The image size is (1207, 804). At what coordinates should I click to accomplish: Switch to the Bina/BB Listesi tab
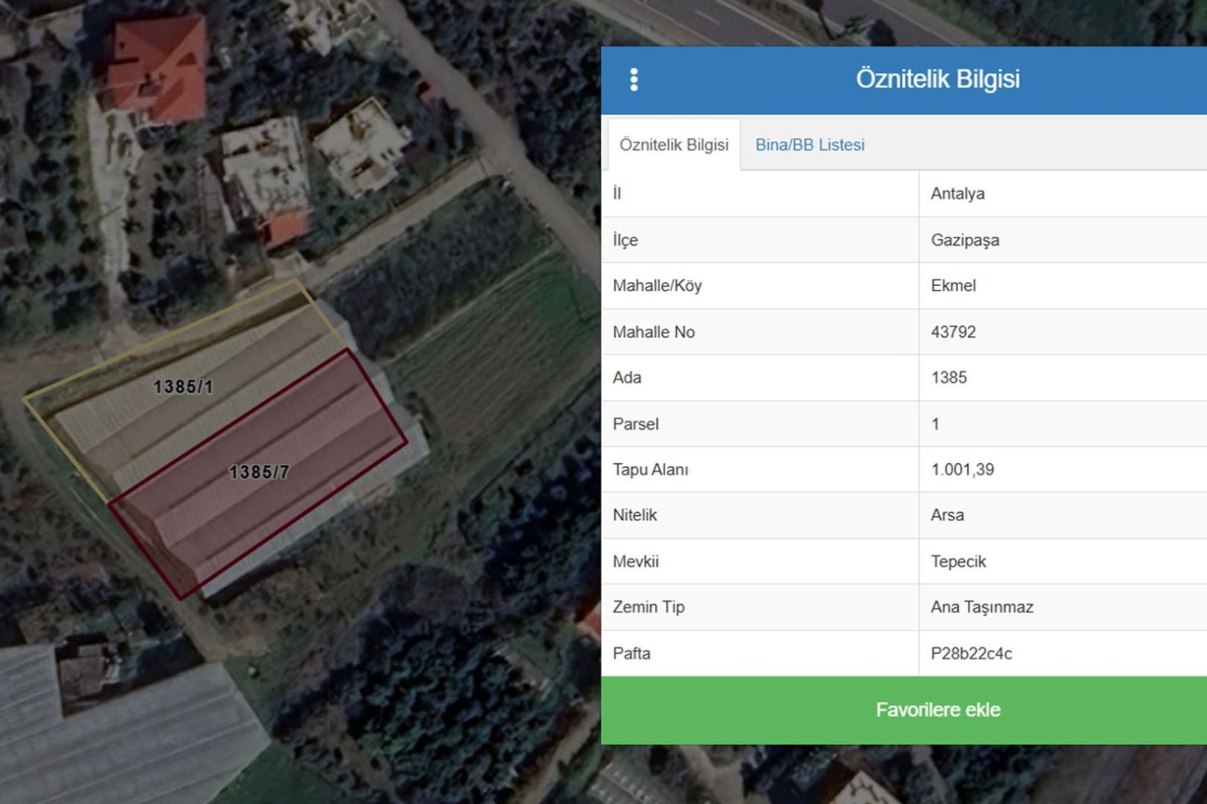pos(809,145)
